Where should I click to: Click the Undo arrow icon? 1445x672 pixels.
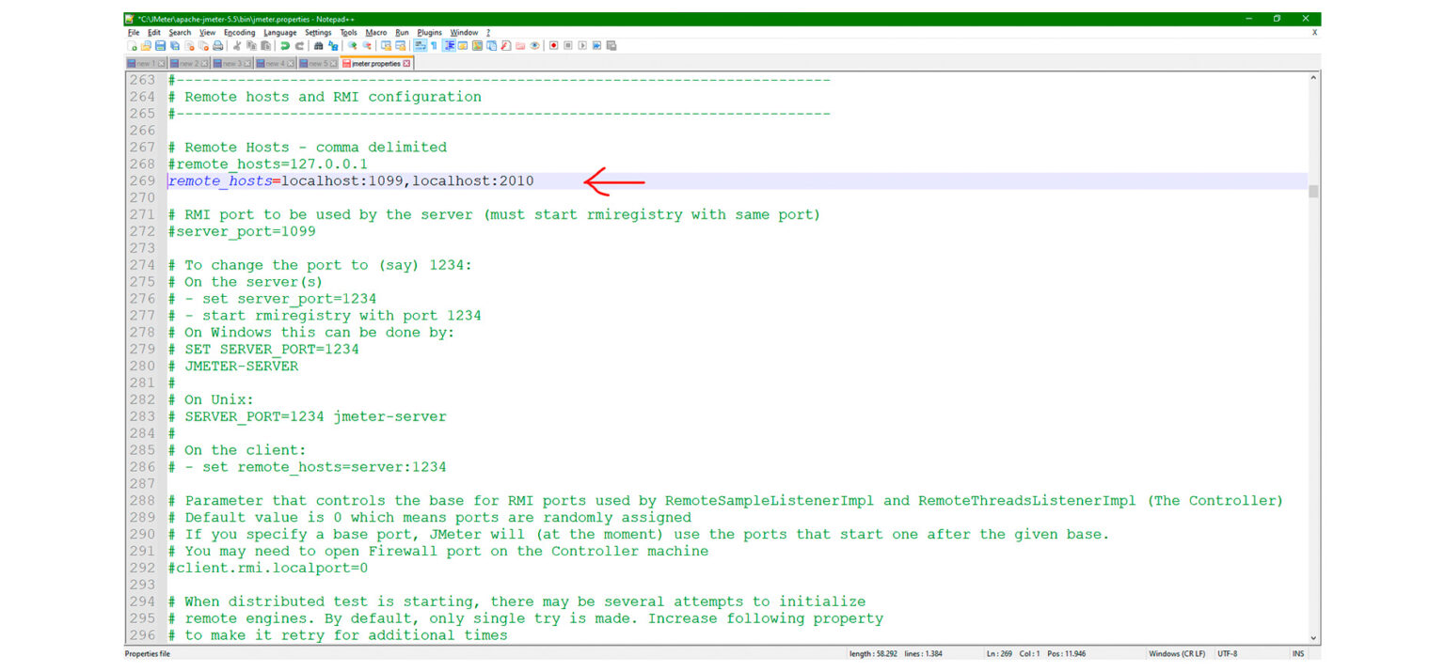284,45
